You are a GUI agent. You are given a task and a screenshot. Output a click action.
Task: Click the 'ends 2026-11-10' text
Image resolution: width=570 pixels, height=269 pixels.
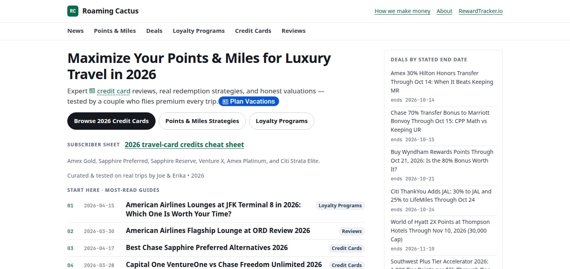(412, 249)
